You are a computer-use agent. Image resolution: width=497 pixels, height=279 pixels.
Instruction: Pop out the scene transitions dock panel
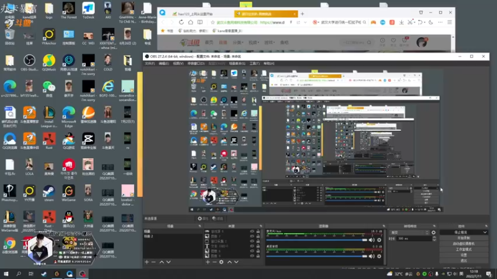(434, 226)
